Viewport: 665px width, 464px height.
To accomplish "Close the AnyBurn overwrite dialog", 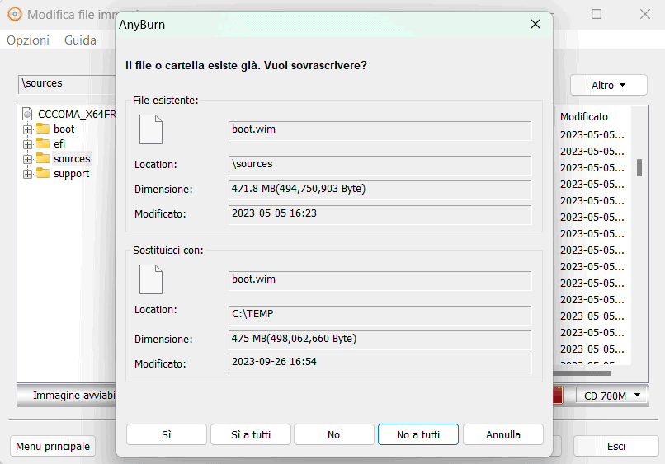I will (535, 24).
